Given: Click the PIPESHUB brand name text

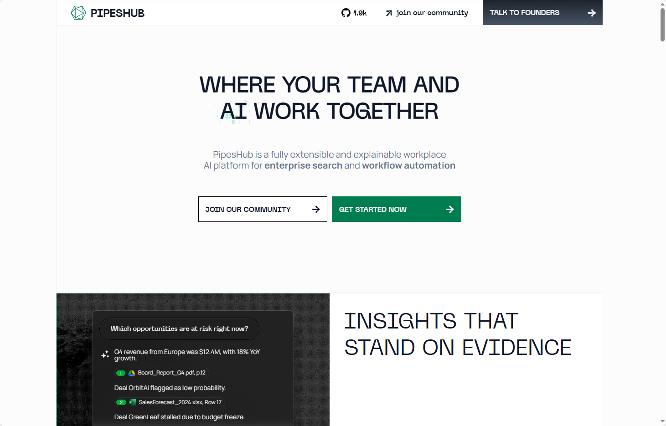Looking at the screenshot, I should point(118,13).
